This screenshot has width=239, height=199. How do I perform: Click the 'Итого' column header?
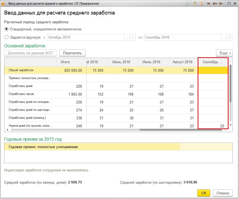(x=71, y=62)
